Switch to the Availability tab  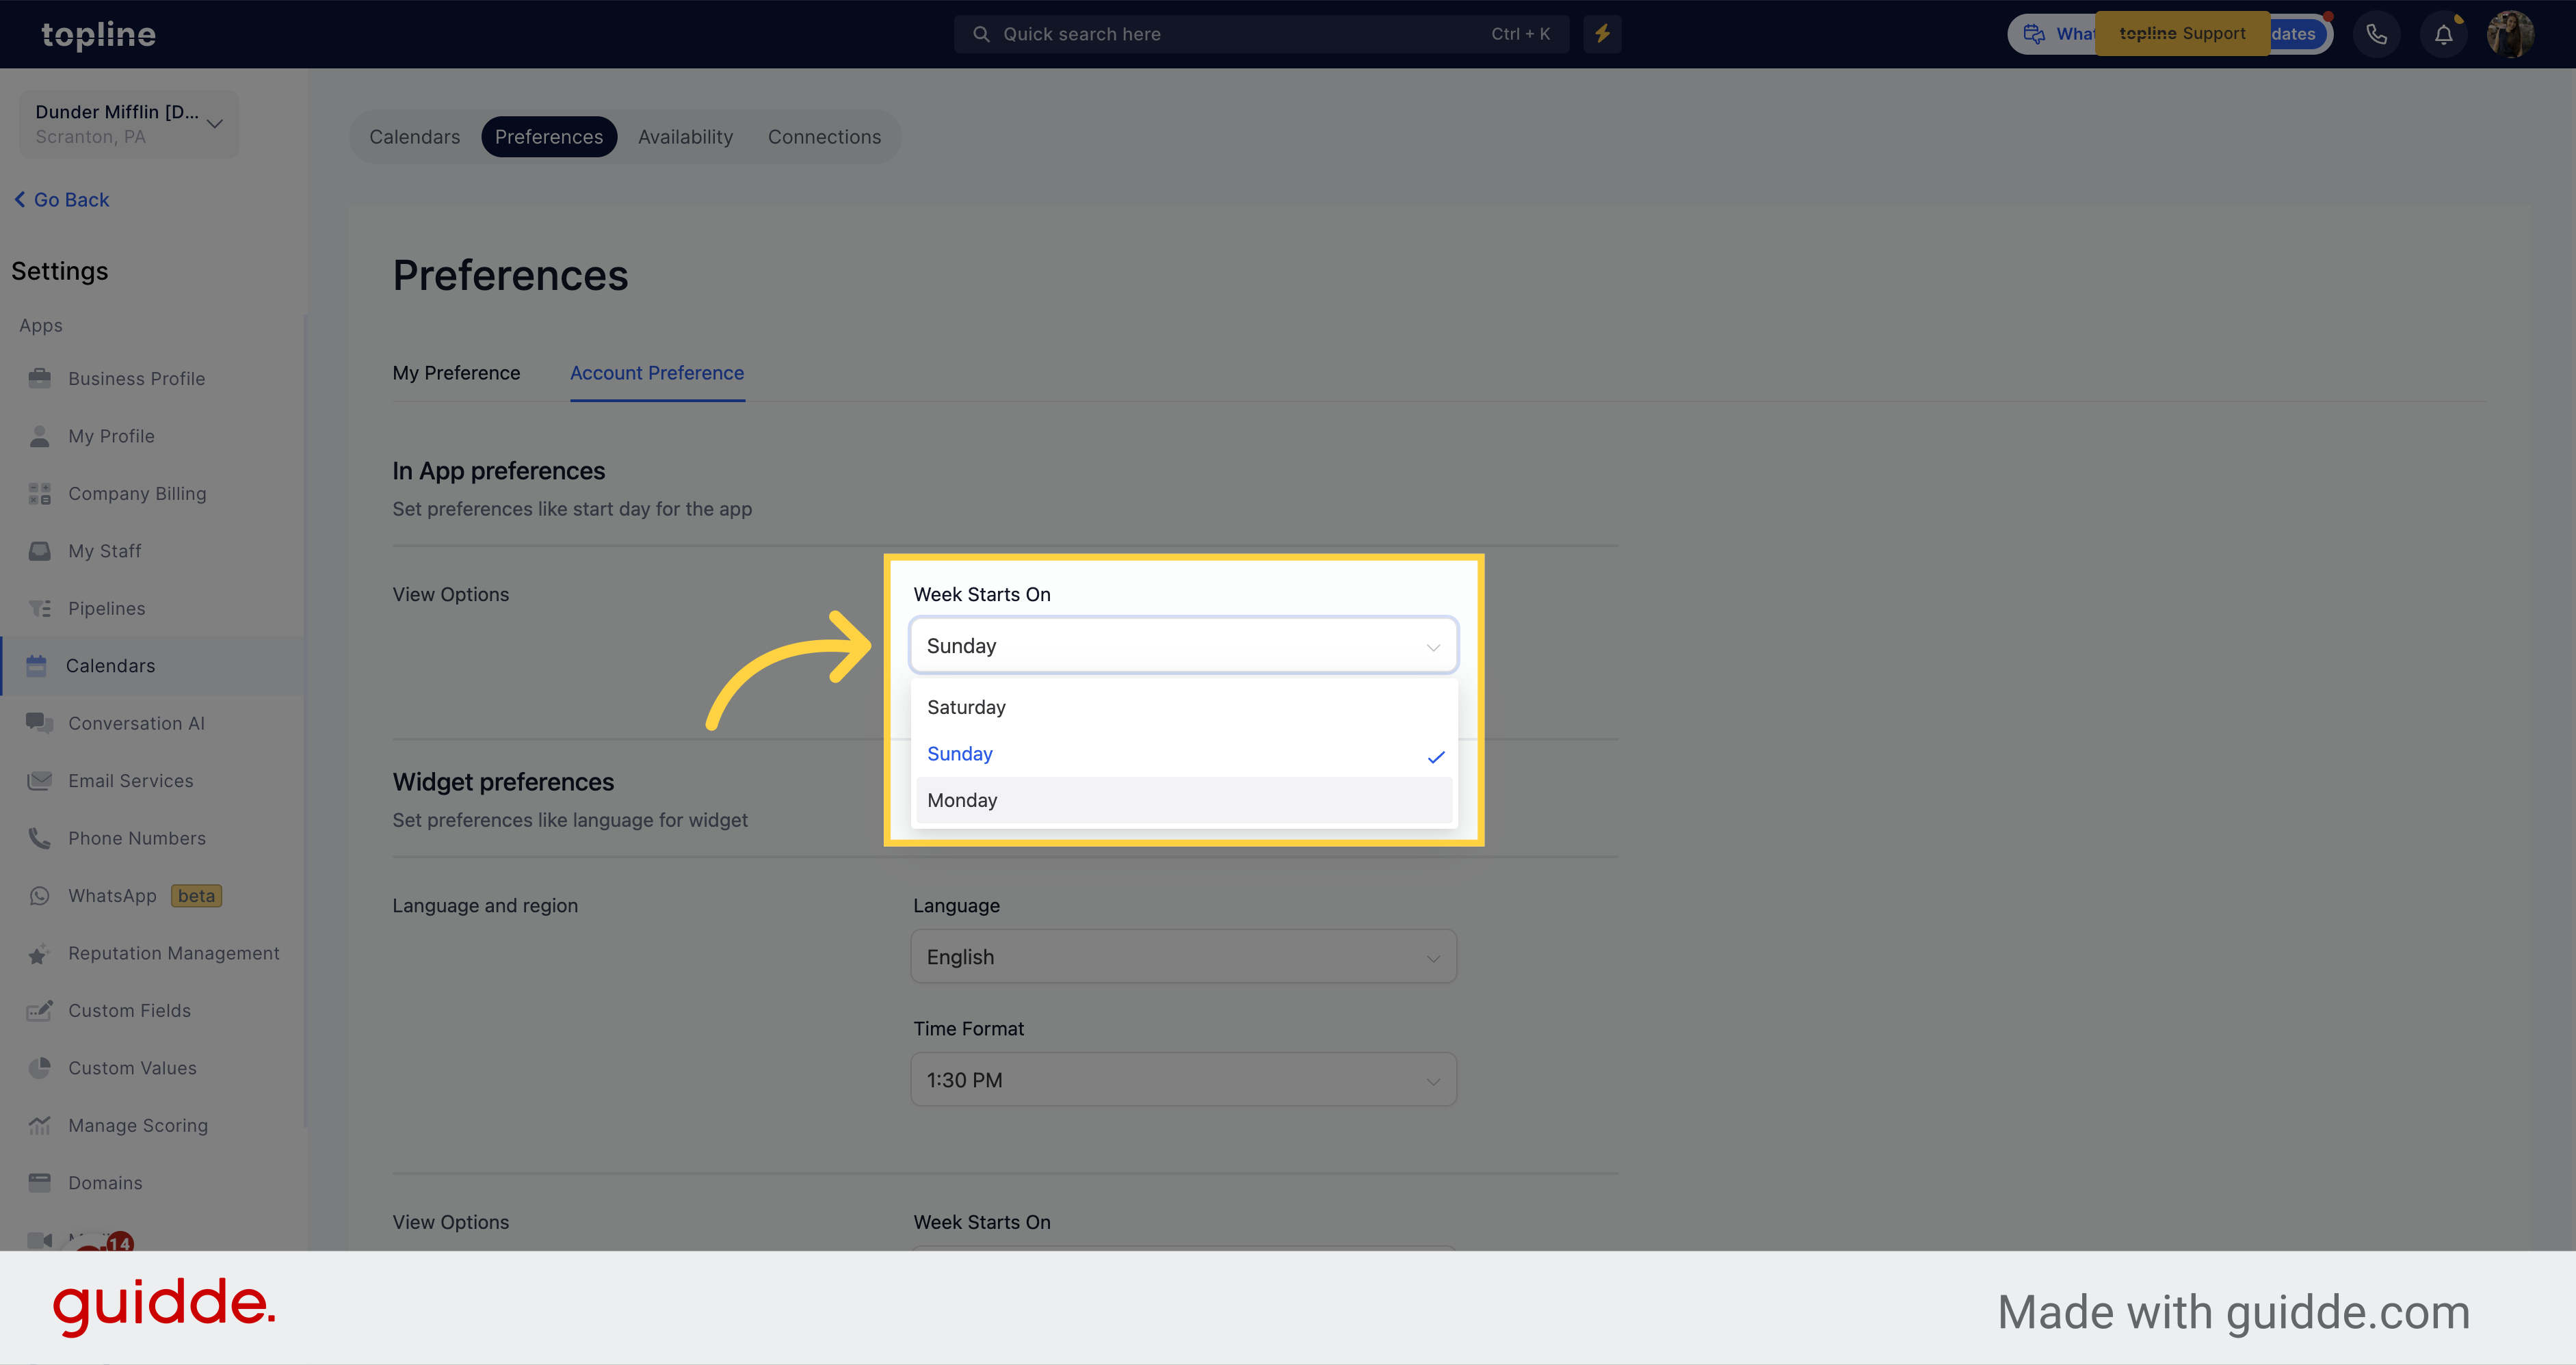685,136
